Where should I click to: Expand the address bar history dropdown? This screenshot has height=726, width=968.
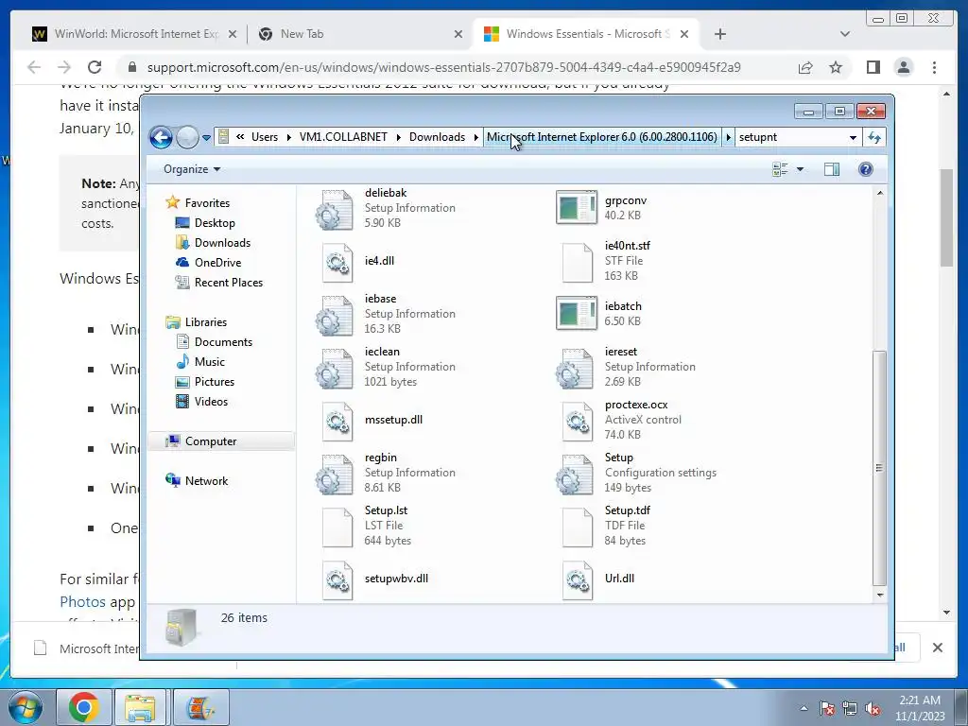click(853, 137)
